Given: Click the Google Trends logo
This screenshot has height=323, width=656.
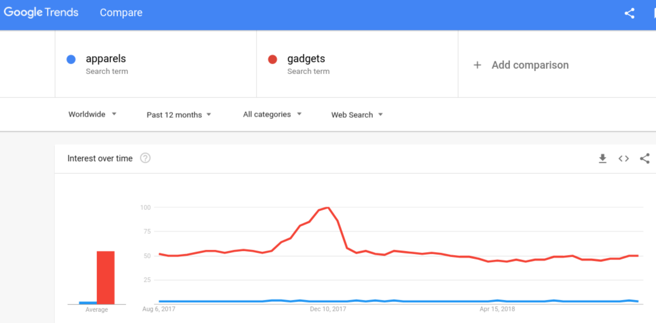Looking at the screenshot, I should click(41, 12).
